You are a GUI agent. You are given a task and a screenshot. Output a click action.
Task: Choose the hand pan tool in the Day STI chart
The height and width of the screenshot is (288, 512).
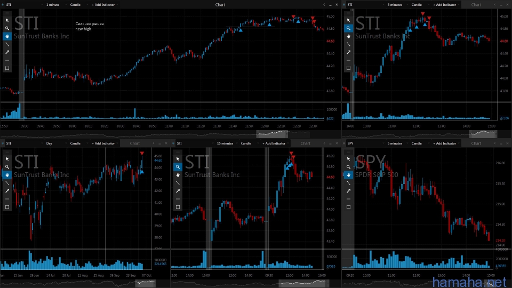coord(7,175)
